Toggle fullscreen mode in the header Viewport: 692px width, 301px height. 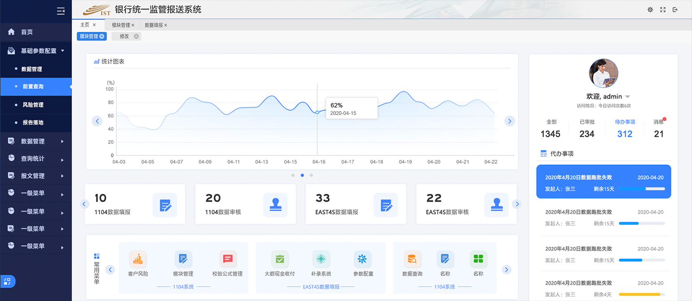point(663,9)
